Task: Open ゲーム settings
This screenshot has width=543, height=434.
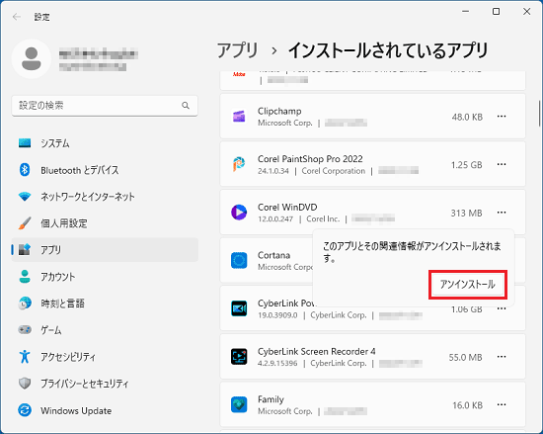Action: tap(105, 330)
